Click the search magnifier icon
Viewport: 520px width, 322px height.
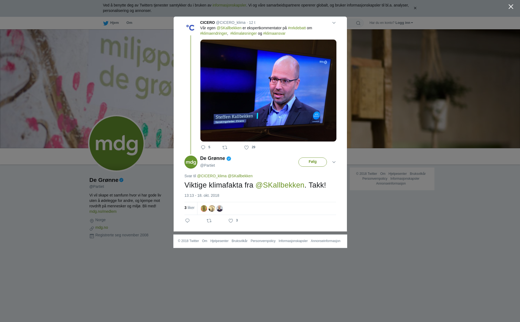[358, 23]
